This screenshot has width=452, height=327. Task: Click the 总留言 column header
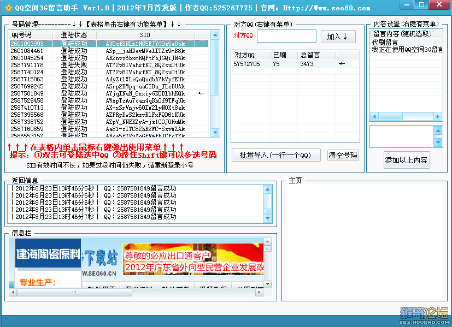tap(316, 55)
